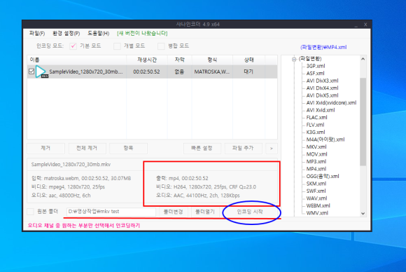Image resolution: width=406 pixels, height=272 pixels.
Task: Select the 3GP.xml preset
Action: pyautogui.click(x=316, y=66)
